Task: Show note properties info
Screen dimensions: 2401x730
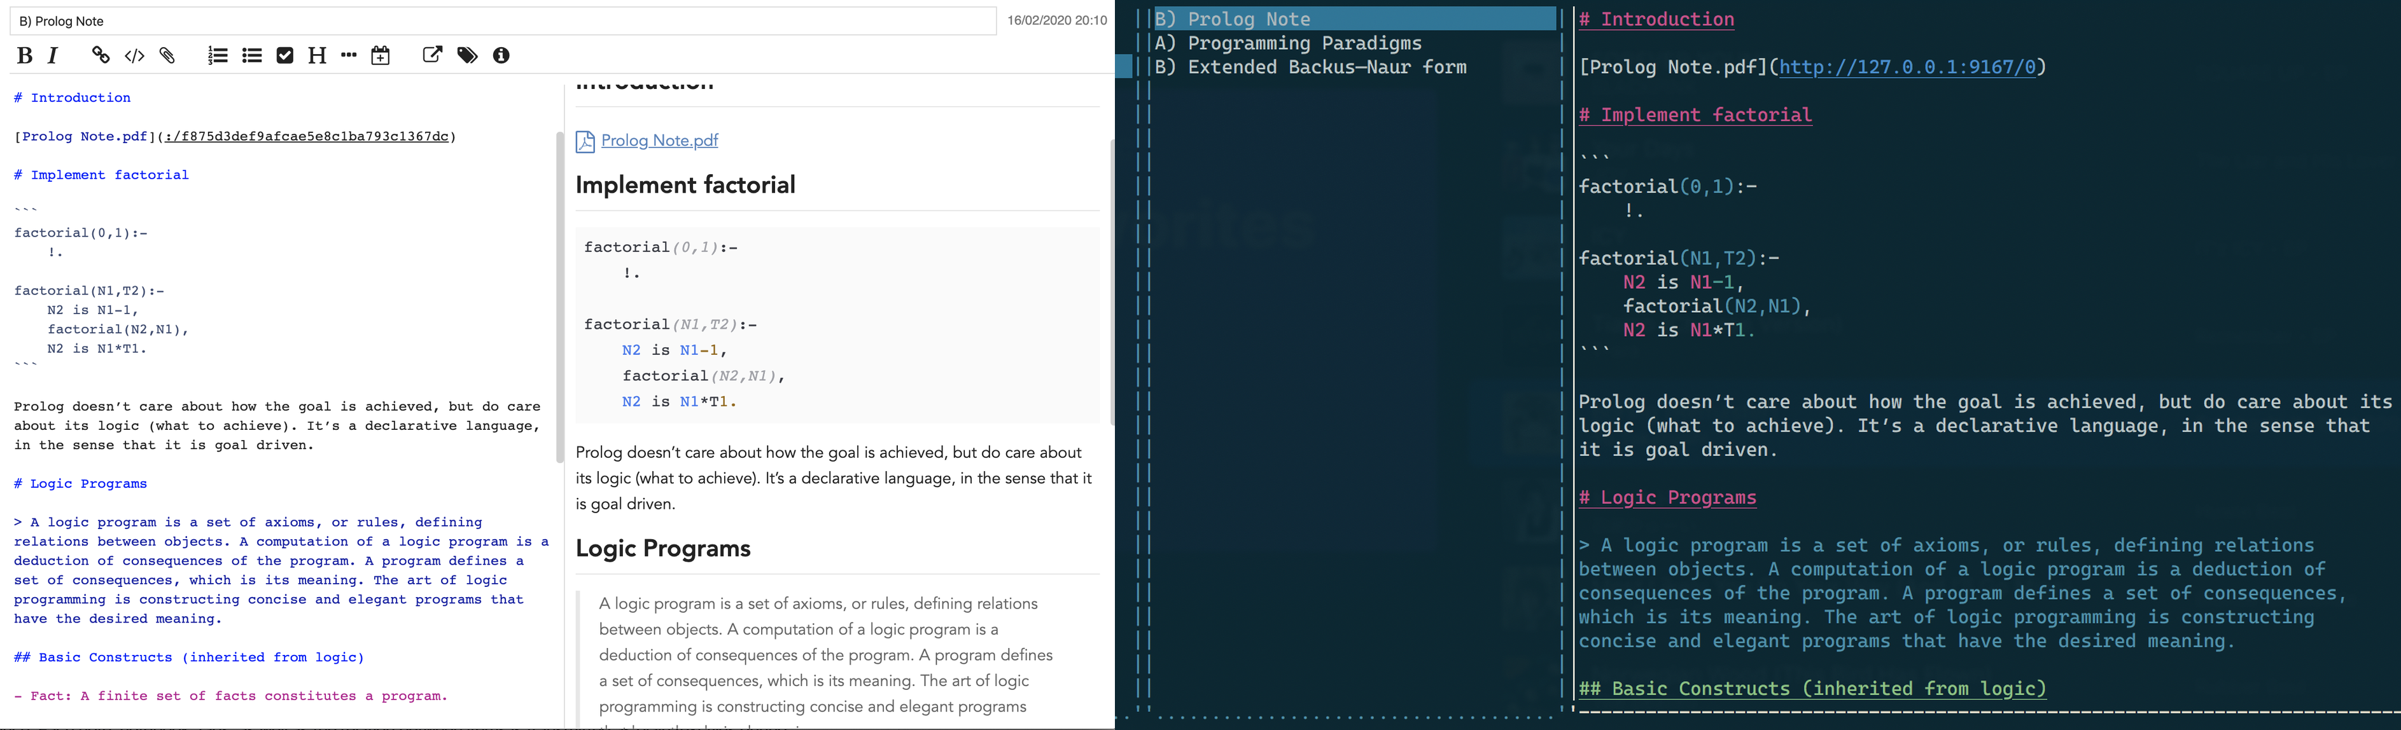Action: click(x=501, y=56)
